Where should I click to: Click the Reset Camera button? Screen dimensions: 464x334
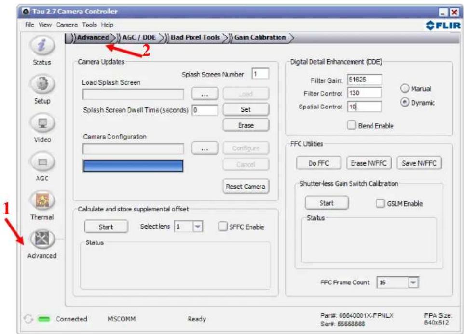246,187
